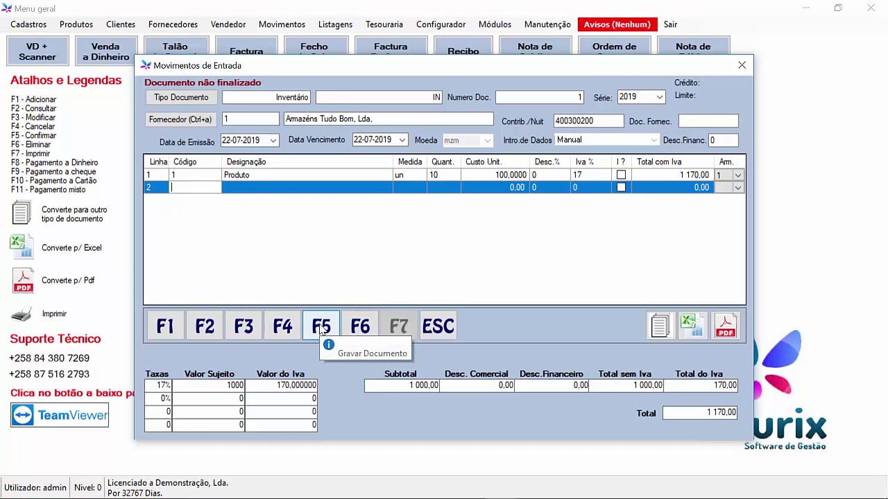Click the F6 delete button
The width and height of the screenshot is (888, 499).
pyautogui.click(x=360, y=326)
